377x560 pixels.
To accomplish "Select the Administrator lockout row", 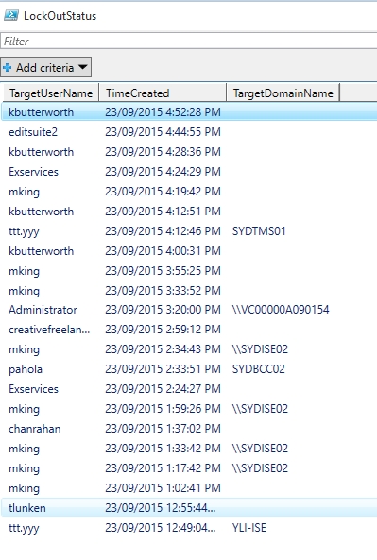I will click(x=189, y=310).
